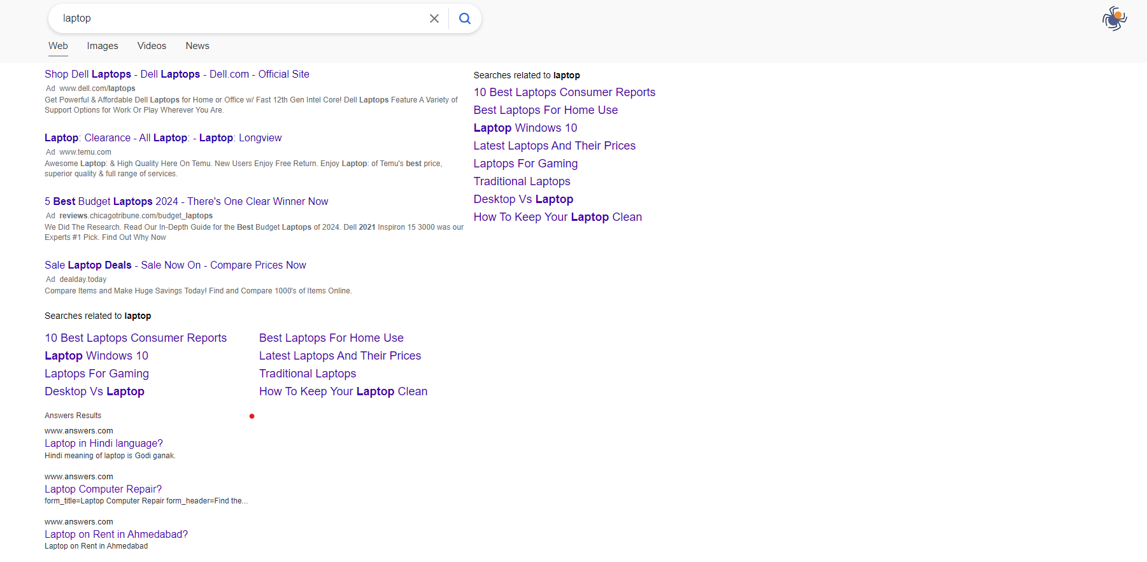Screen dimensions: 1147x562
Task: Click Laptop in Hindi language? answer
Action: coord(104,444)
